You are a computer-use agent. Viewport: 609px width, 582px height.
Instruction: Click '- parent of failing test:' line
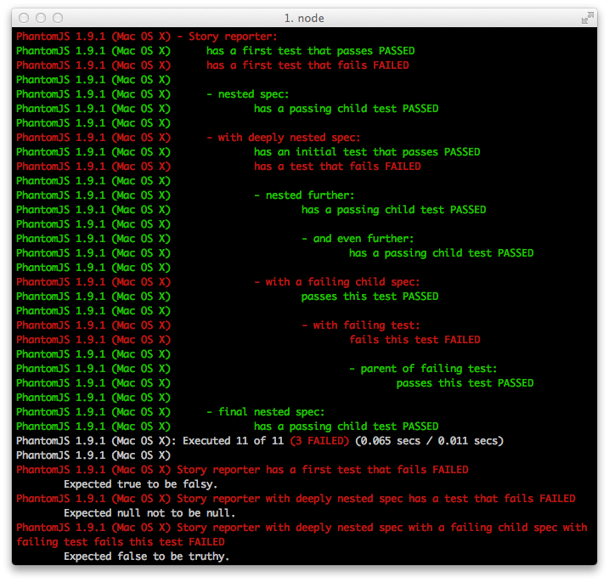click(x=423, y=369)
